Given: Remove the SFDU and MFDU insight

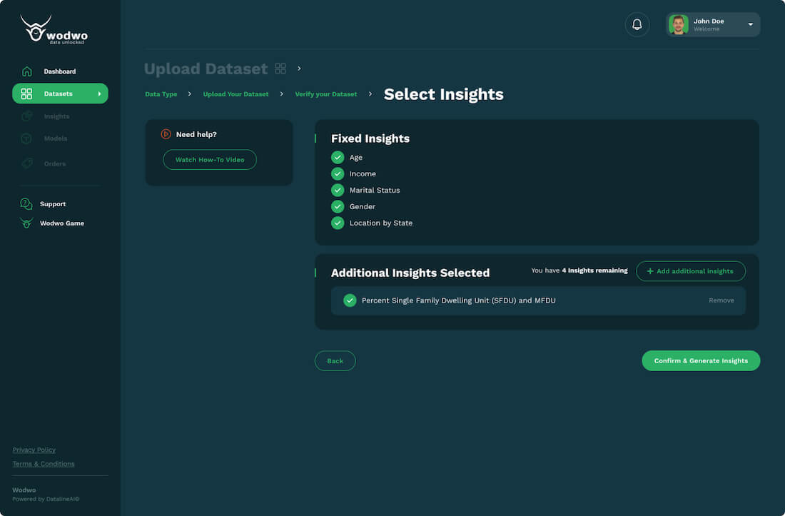Looking at the screenshot, I should pos(721,300).
